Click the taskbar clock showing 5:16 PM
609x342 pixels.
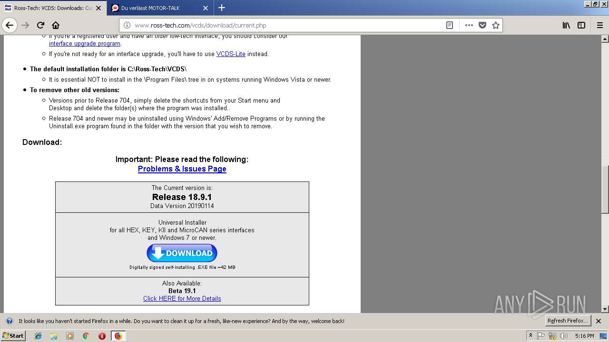(584, 336)
